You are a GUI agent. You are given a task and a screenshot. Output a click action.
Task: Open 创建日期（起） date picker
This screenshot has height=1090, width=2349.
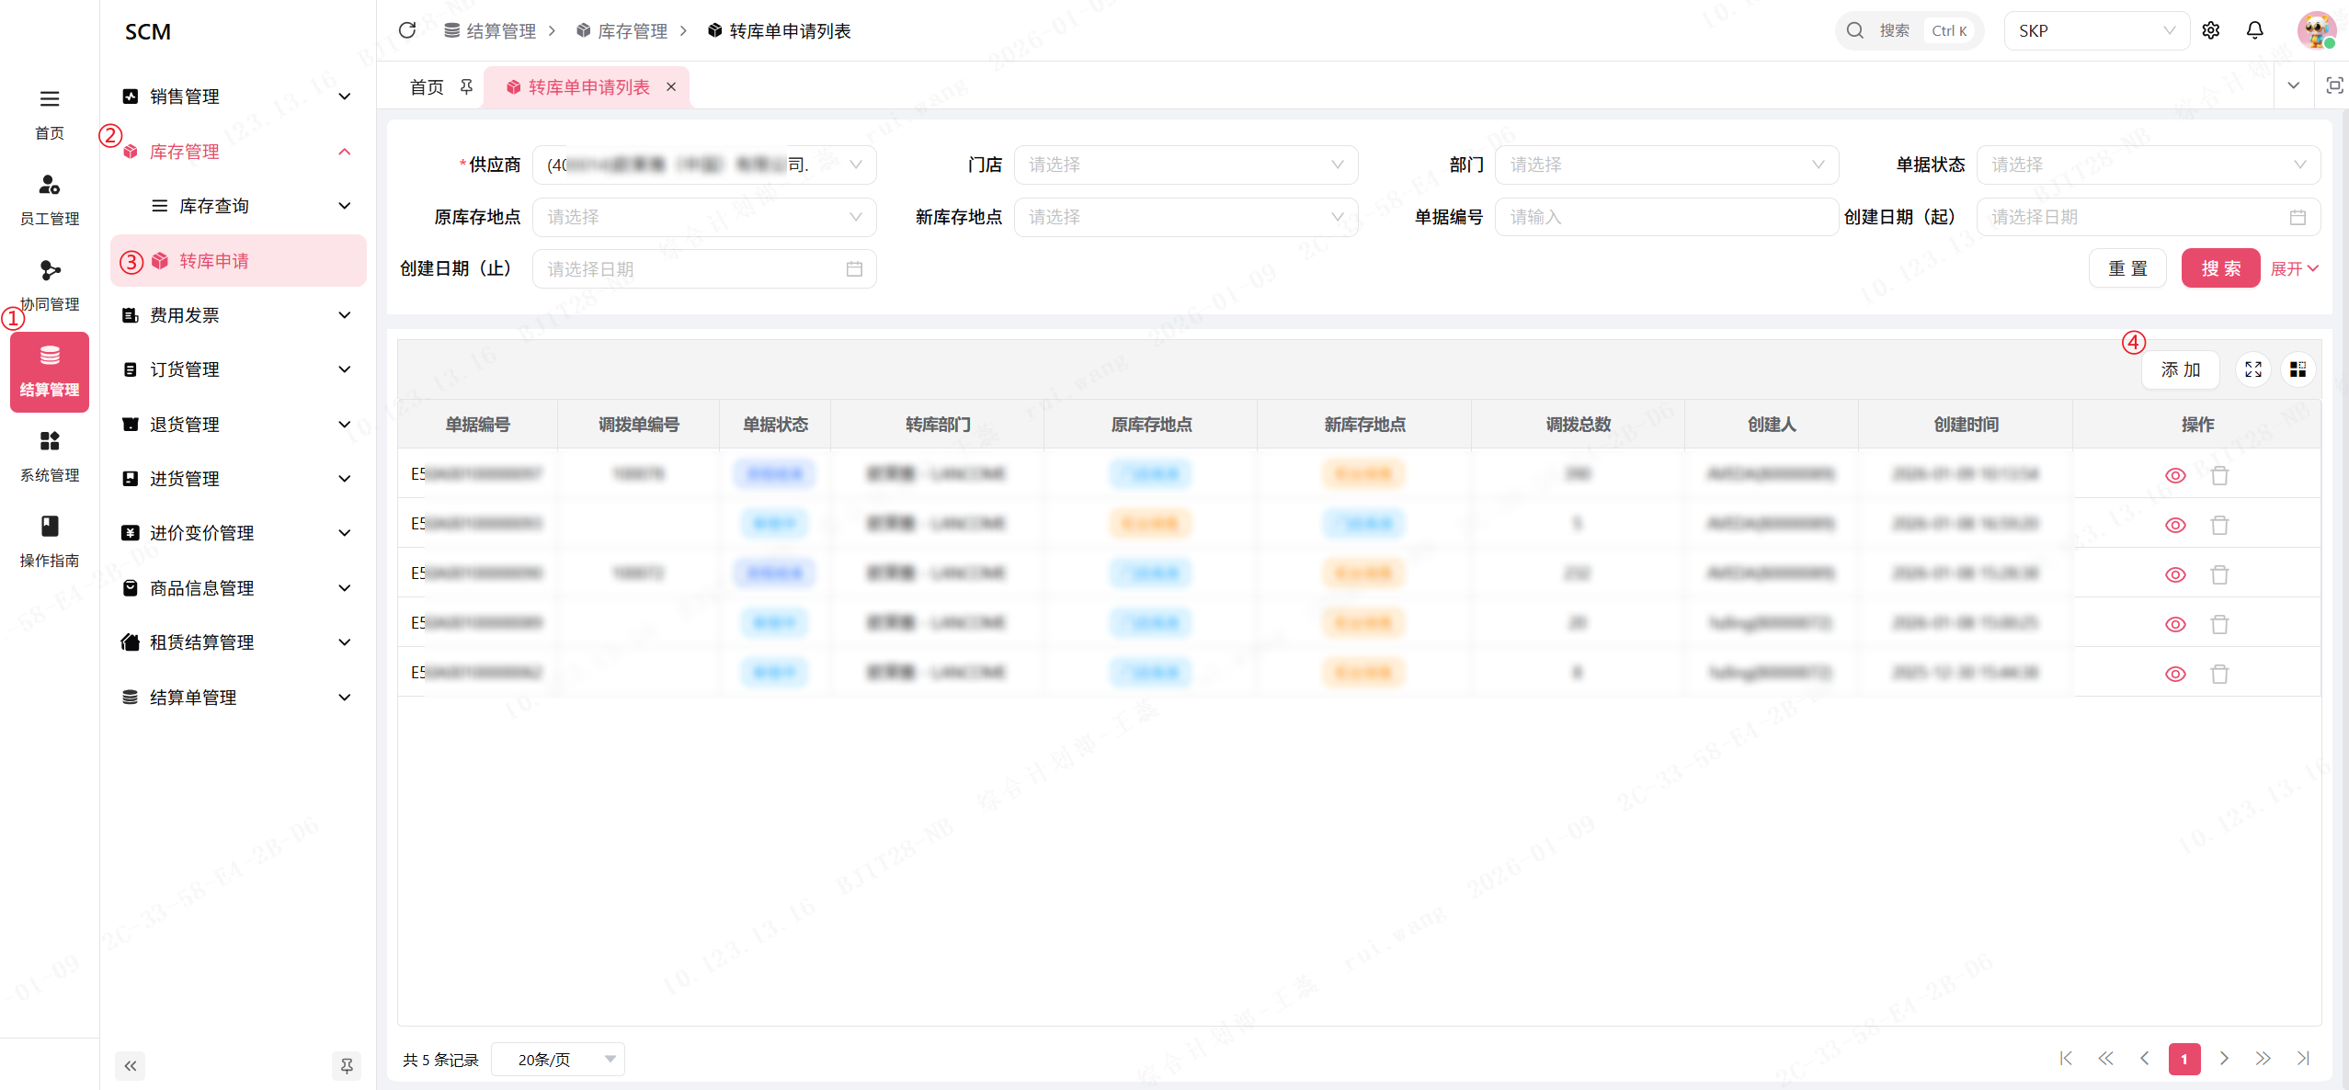click(2148, 217)
